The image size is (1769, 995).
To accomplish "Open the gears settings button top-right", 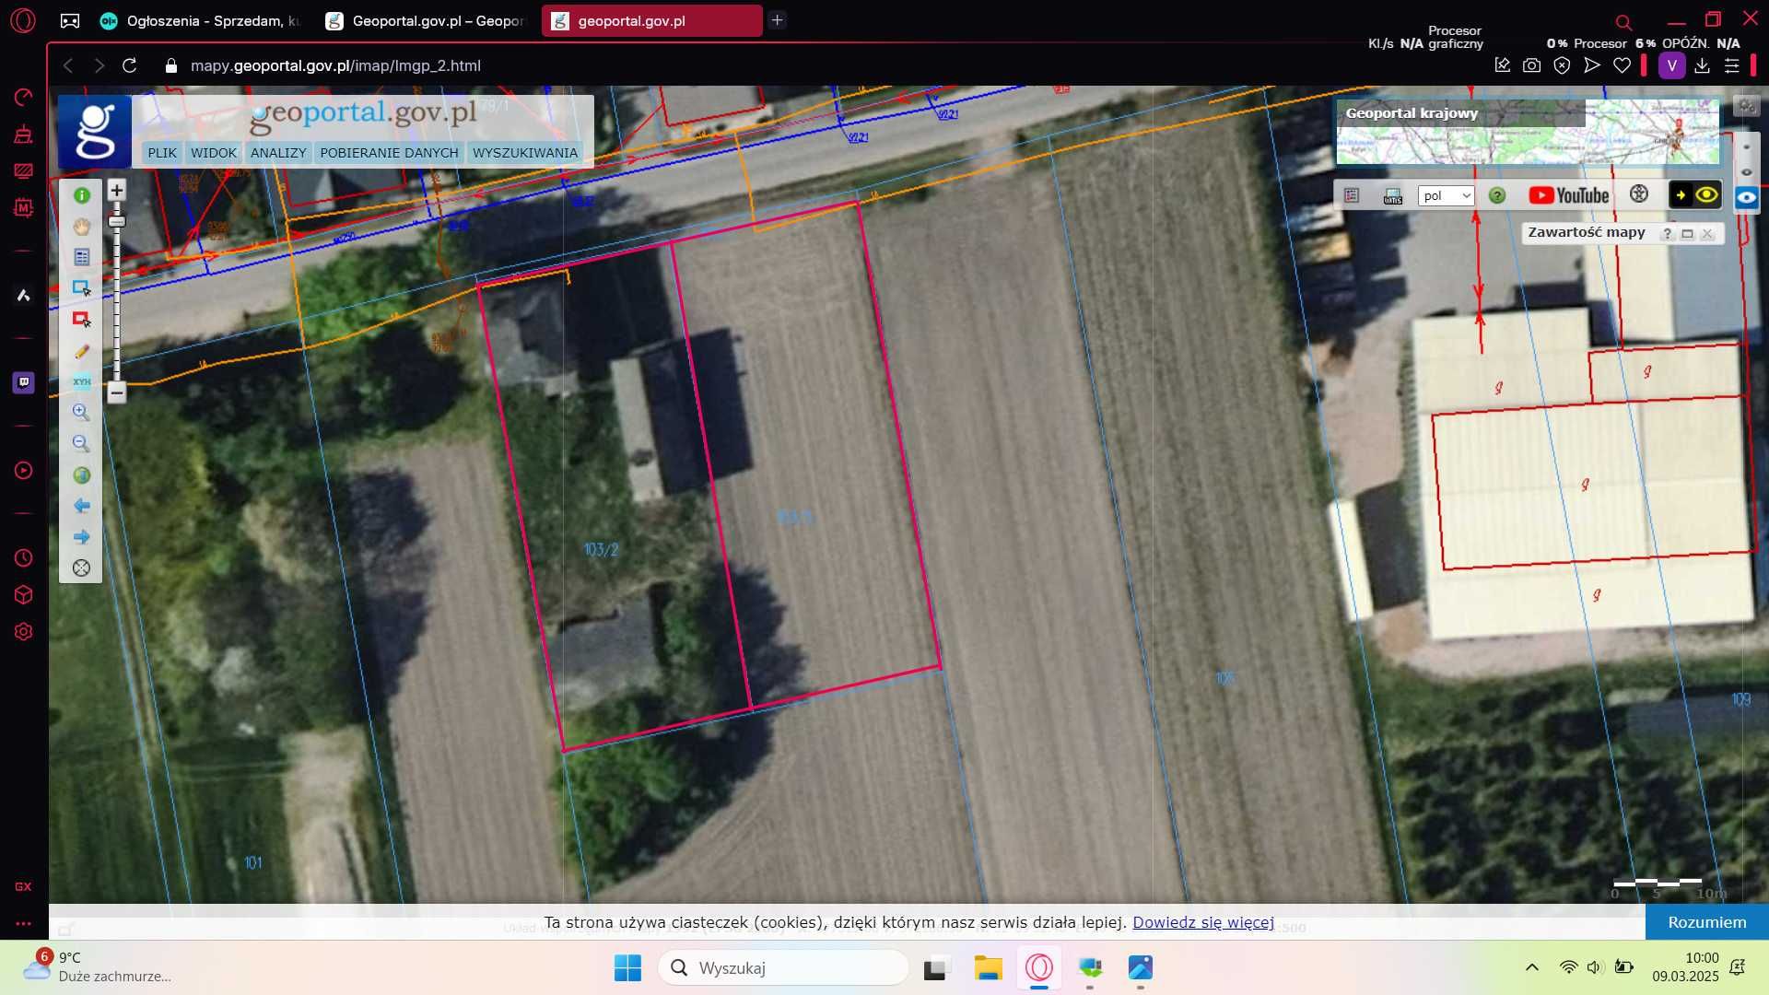I will [x=1746, y=106].
